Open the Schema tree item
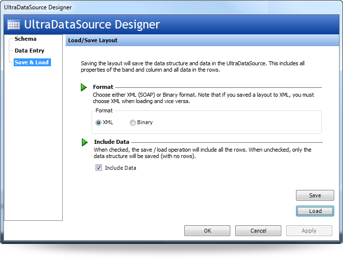 point(25,39)
